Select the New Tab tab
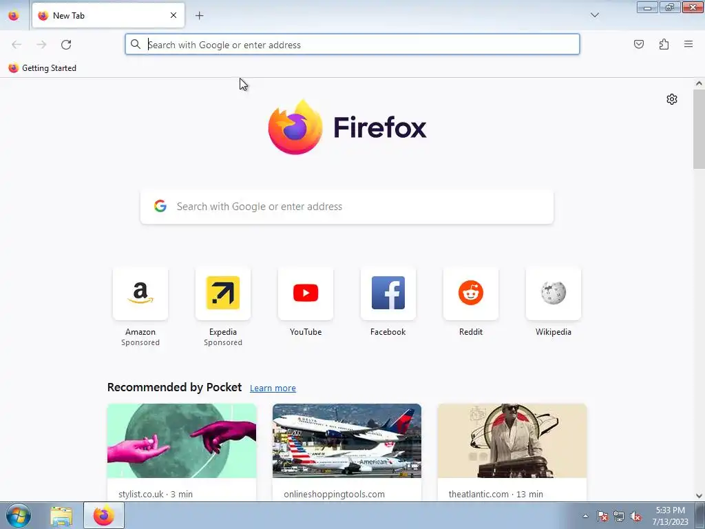Image resolution: width=705 pixels, height=529 pixels. point(108,15)
